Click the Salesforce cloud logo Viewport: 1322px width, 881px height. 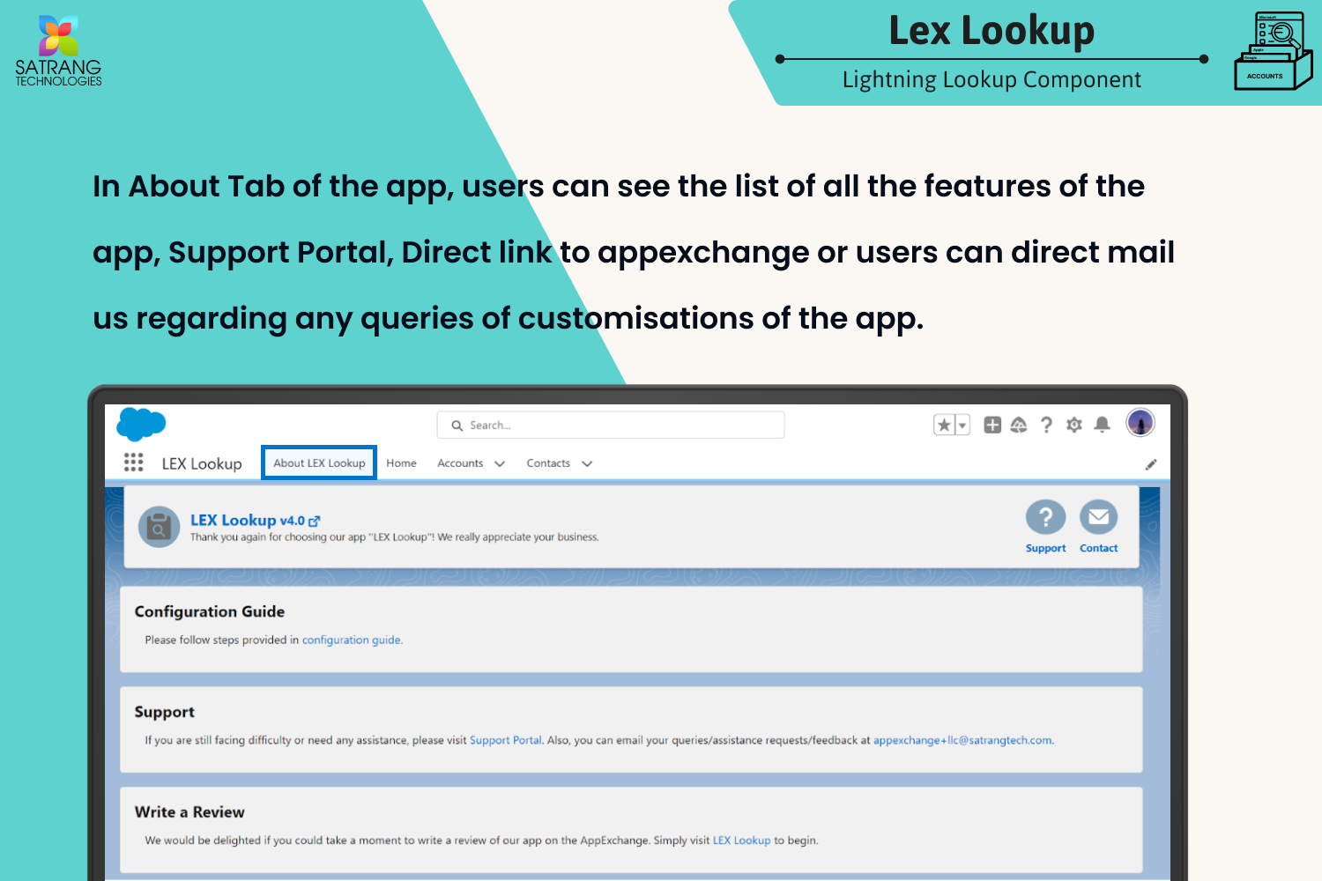(141, 424)
